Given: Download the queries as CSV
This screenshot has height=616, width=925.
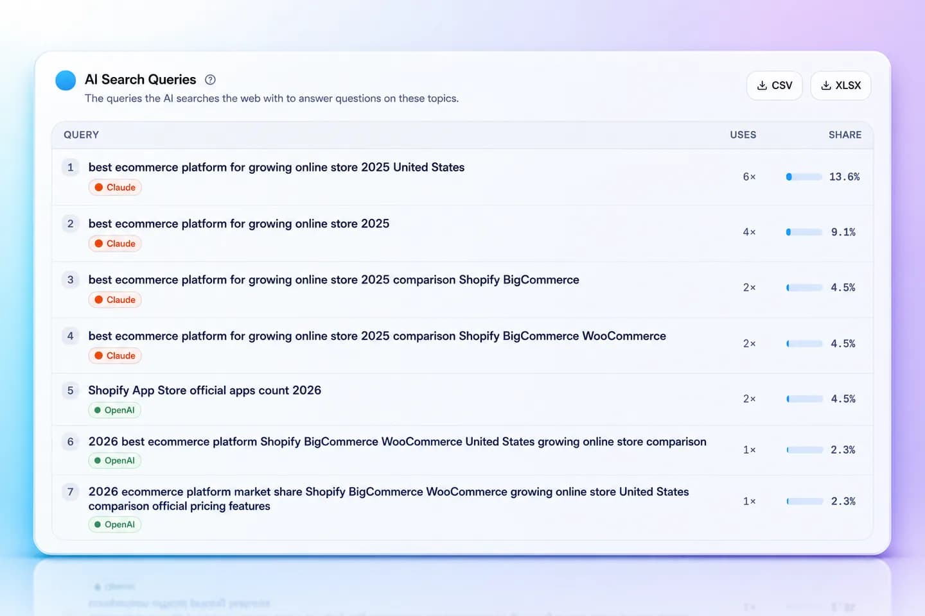Looking at the screenshot, I should pyautogui.click(x=775, y=85).
